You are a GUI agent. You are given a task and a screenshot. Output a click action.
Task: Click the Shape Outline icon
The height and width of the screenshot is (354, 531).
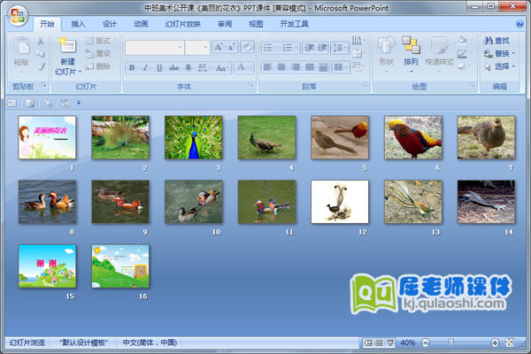pyautogui.click(x=464, y=53)
